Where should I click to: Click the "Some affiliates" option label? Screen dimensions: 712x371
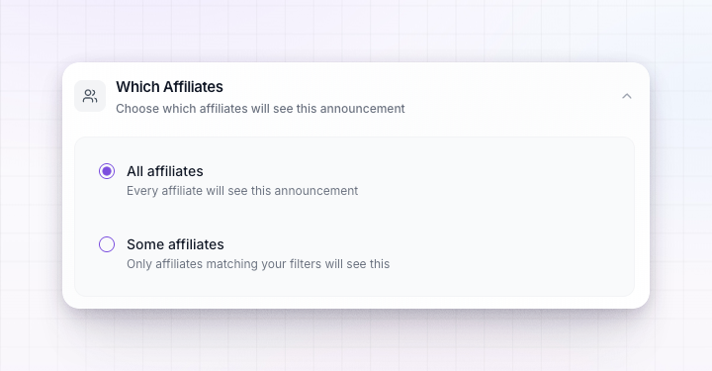click(x=175, y=244)
